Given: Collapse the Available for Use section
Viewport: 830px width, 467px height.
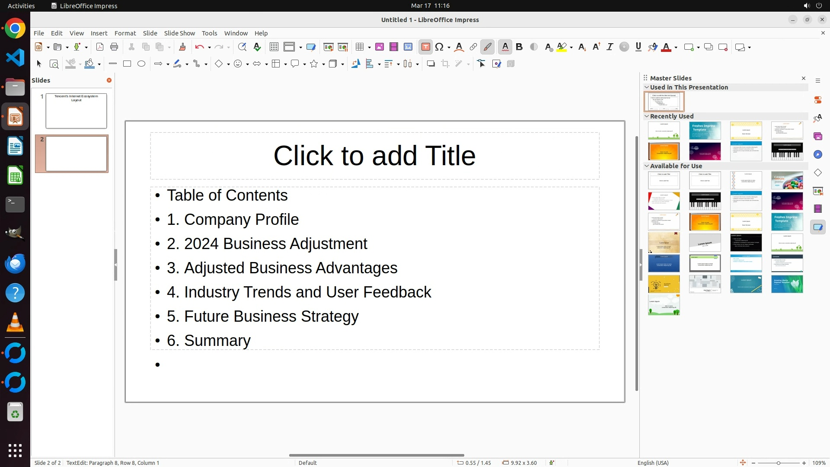Looking at the screenshot, I should pyautogui.click(x=647, y=166).
